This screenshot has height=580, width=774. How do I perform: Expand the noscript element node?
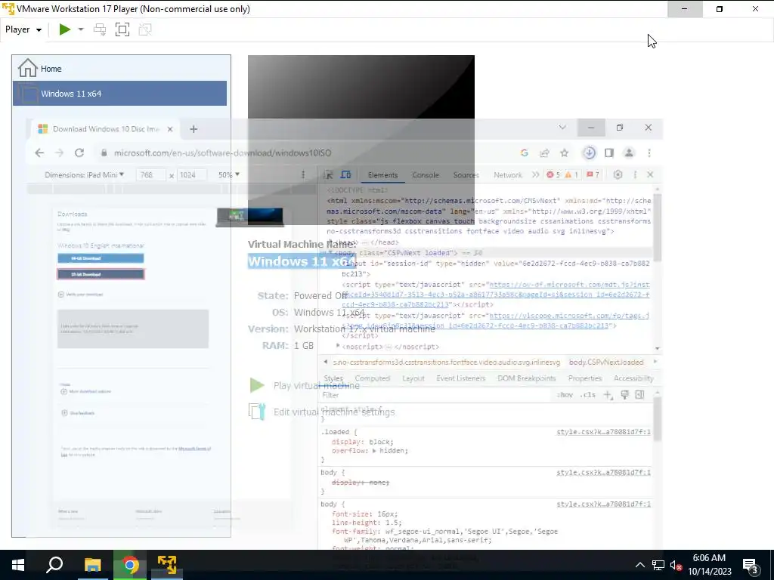tap(338, 346)
